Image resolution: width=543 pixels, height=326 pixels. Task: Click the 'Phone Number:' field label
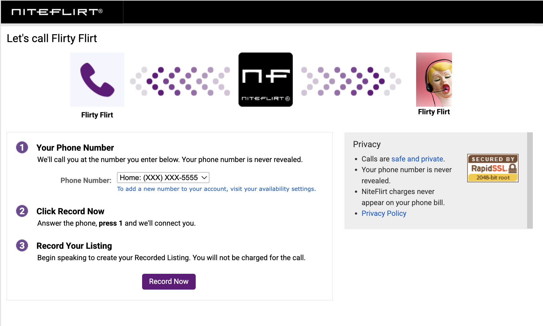[86, 180]
